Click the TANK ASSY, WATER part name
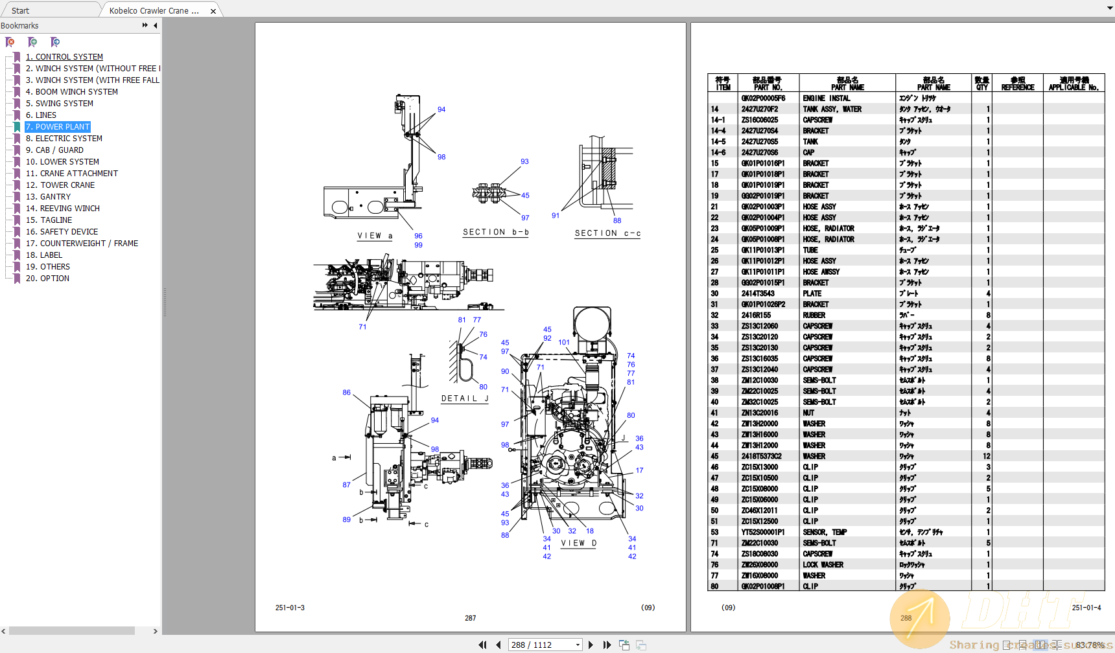The width and height of the screenshot is (1115, 653). tap(832, 109)
